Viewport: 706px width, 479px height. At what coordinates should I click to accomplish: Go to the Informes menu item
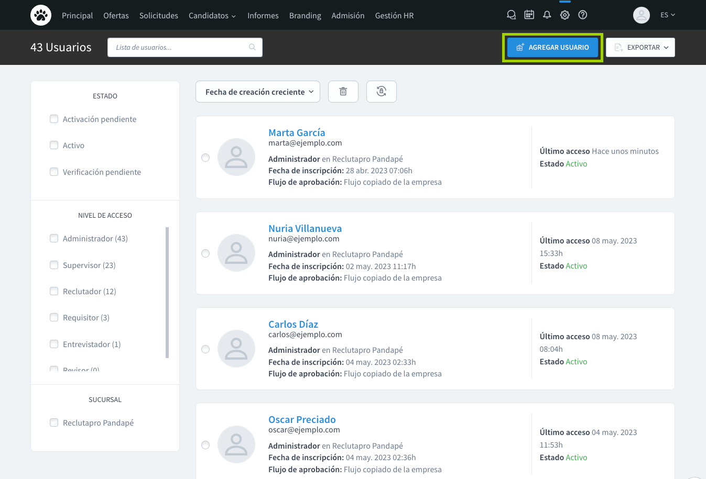click(x=263, y=16)
